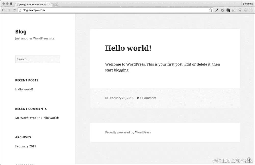
Task: Save page with the Pocket extension icon
Action: (x=222, y=10)
